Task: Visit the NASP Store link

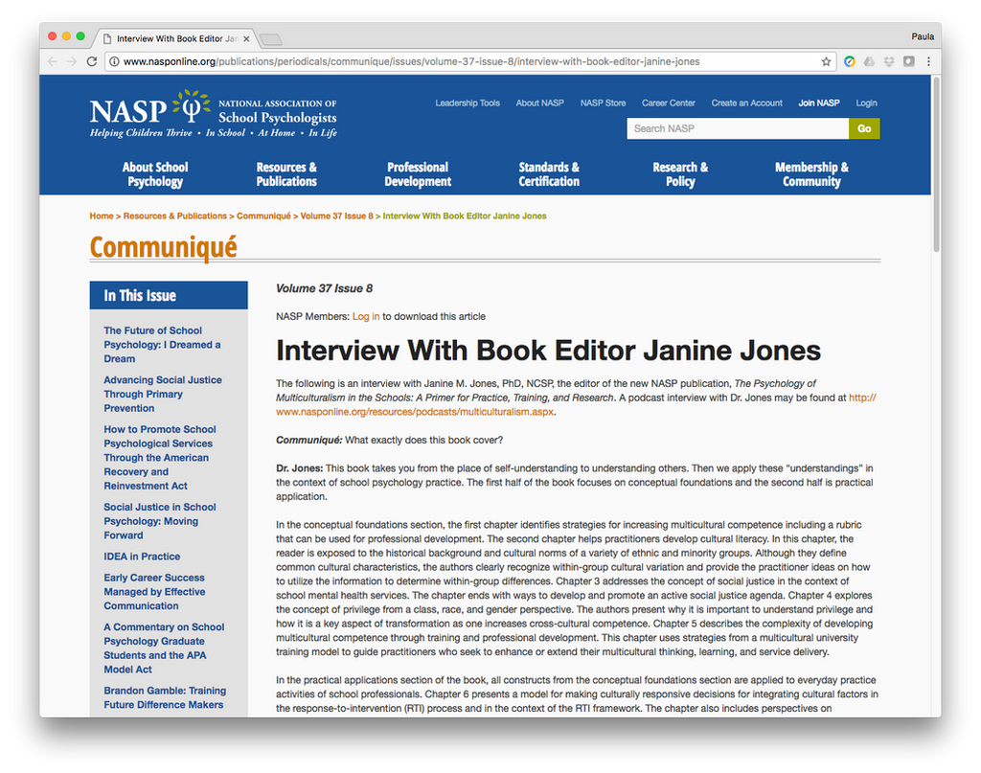Action: (603, 102)
